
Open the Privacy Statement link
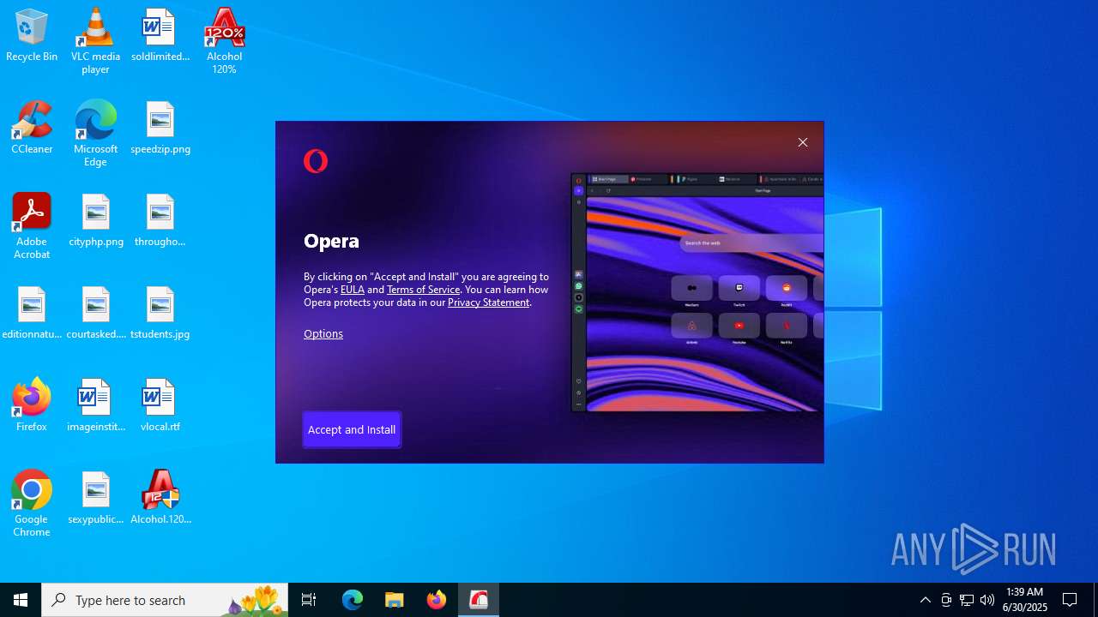[x=488, y=302]
